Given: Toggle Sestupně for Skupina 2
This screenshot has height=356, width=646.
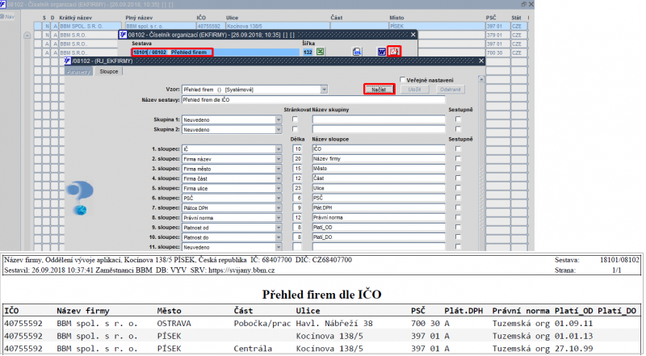Looking at the screenshot, I should pyautogui.click(x=458, y=129).
